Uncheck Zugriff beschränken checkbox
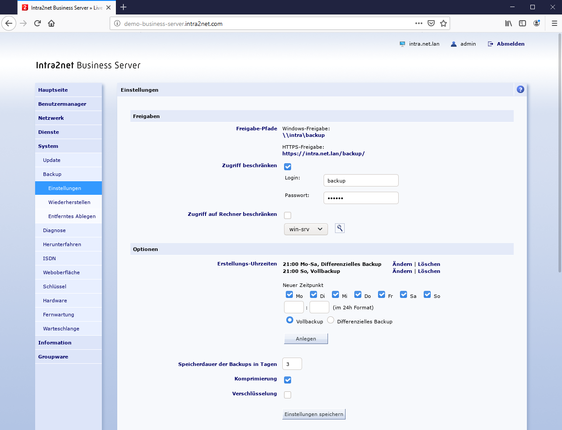This screenshot has width=562, height=430. pyautogui.click(x=288, y=167)
